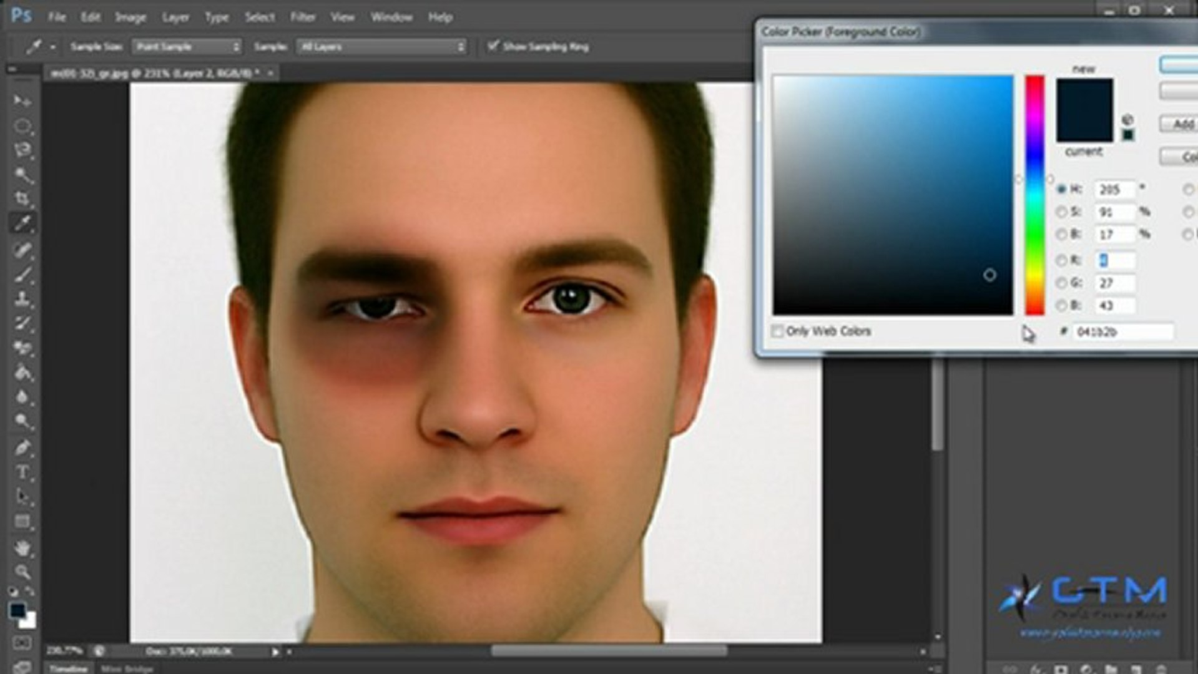
Task: Select the Green channel radio button
Action: pos(1061,283)
